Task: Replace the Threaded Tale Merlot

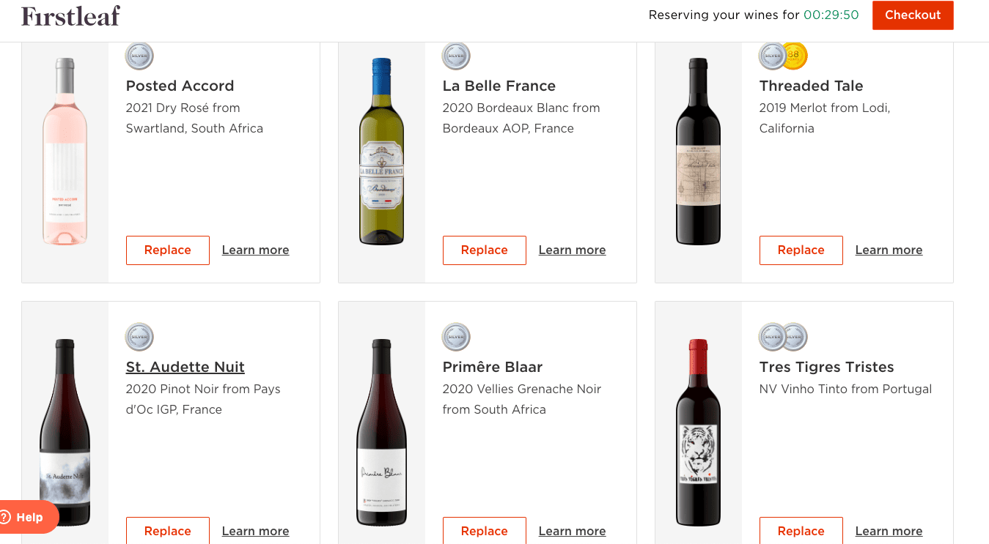Action: (x=801, y=250)
